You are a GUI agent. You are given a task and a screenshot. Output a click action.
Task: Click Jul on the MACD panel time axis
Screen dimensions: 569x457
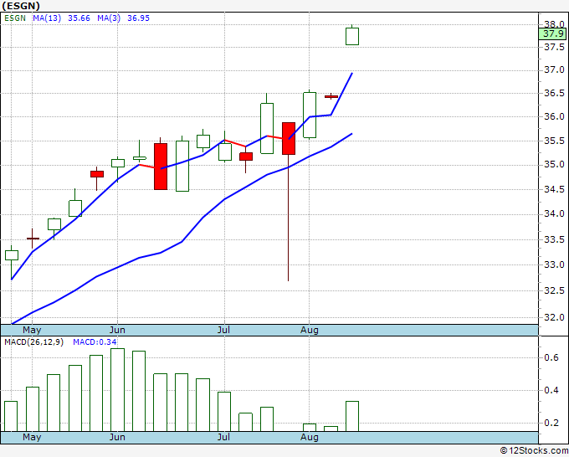coord(224,437)
